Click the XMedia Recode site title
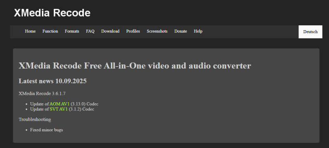This screenshot has width=329, height=148. 52,13
